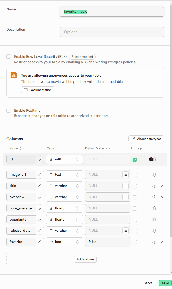Click the link icon next to id column

[x=40, y=159]
